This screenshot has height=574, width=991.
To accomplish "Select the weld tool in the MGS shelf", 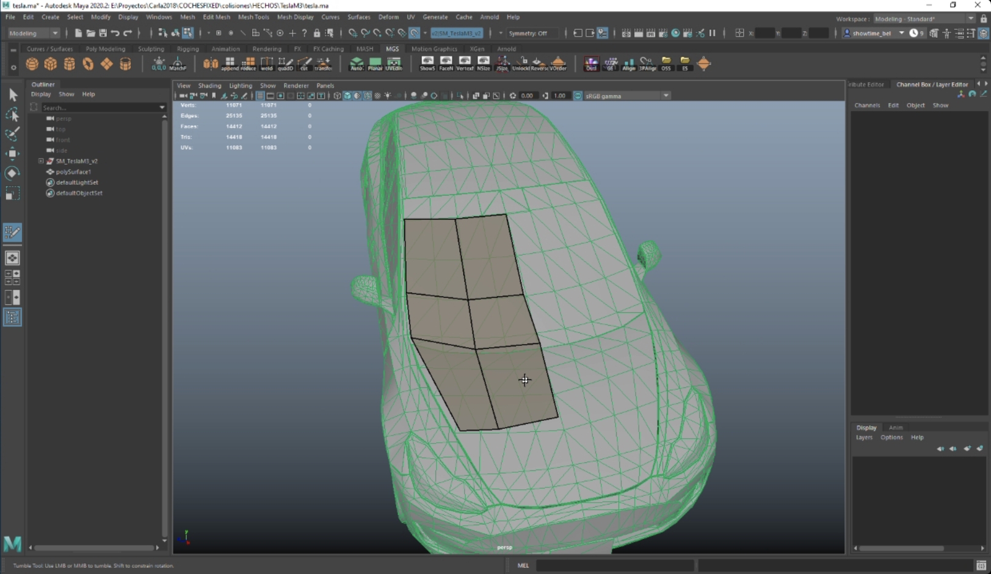I will coord(267,63).
